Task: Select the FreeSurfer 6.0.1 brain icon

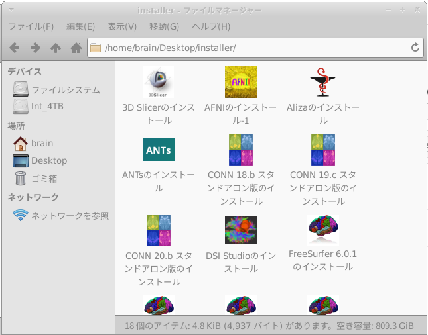Action: pos(323,230)
